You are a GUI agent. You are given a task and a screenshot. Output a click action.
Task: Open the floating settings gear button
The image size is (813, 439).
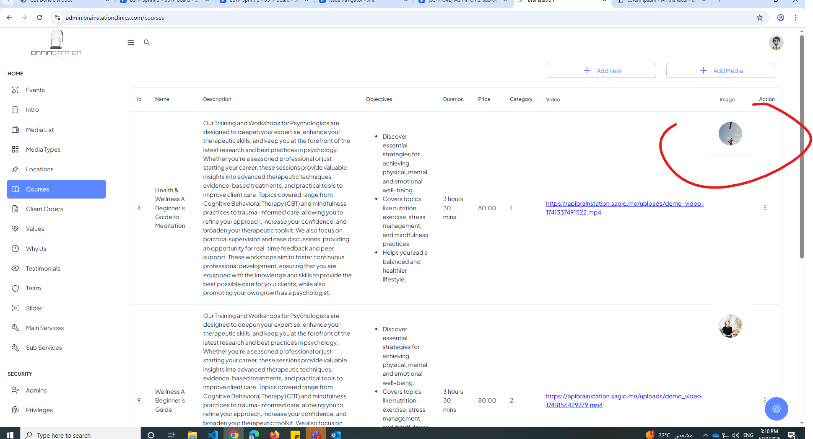(776, 409)
